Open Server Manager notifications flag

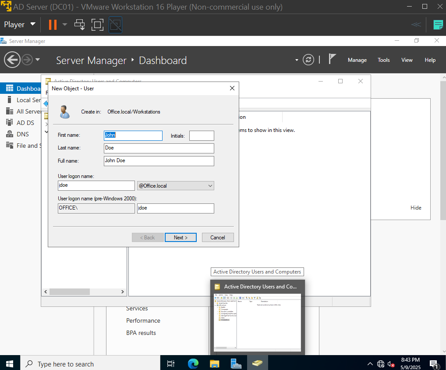click(x=332, y=59)
